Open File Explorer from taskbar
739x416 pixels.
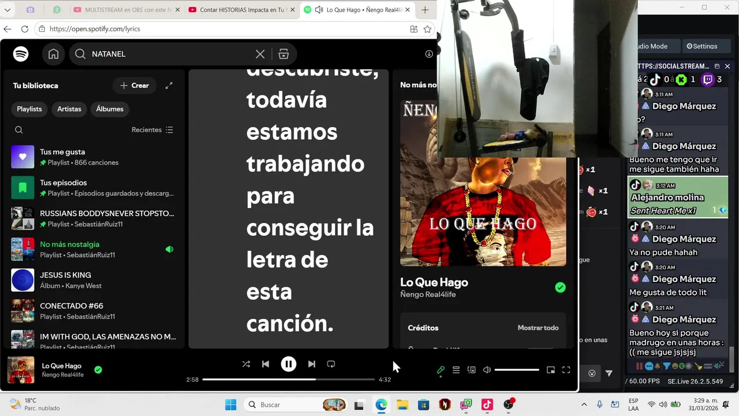pos(402,404)
